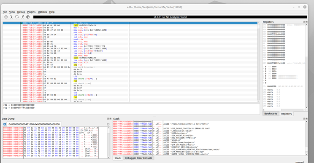Click the Pause debugger toolbar icon
314x163 pixels.
pos(6,17)
